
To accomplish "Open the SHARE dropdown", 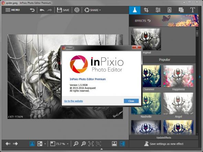I will tap(93, 10).
